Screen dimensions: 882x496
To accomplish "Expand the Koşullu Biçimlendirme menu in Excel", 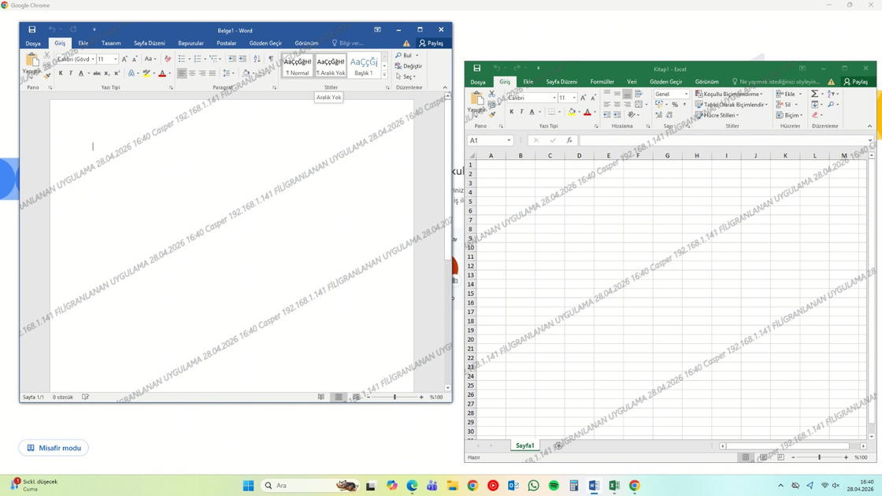I will coord(729,94).
